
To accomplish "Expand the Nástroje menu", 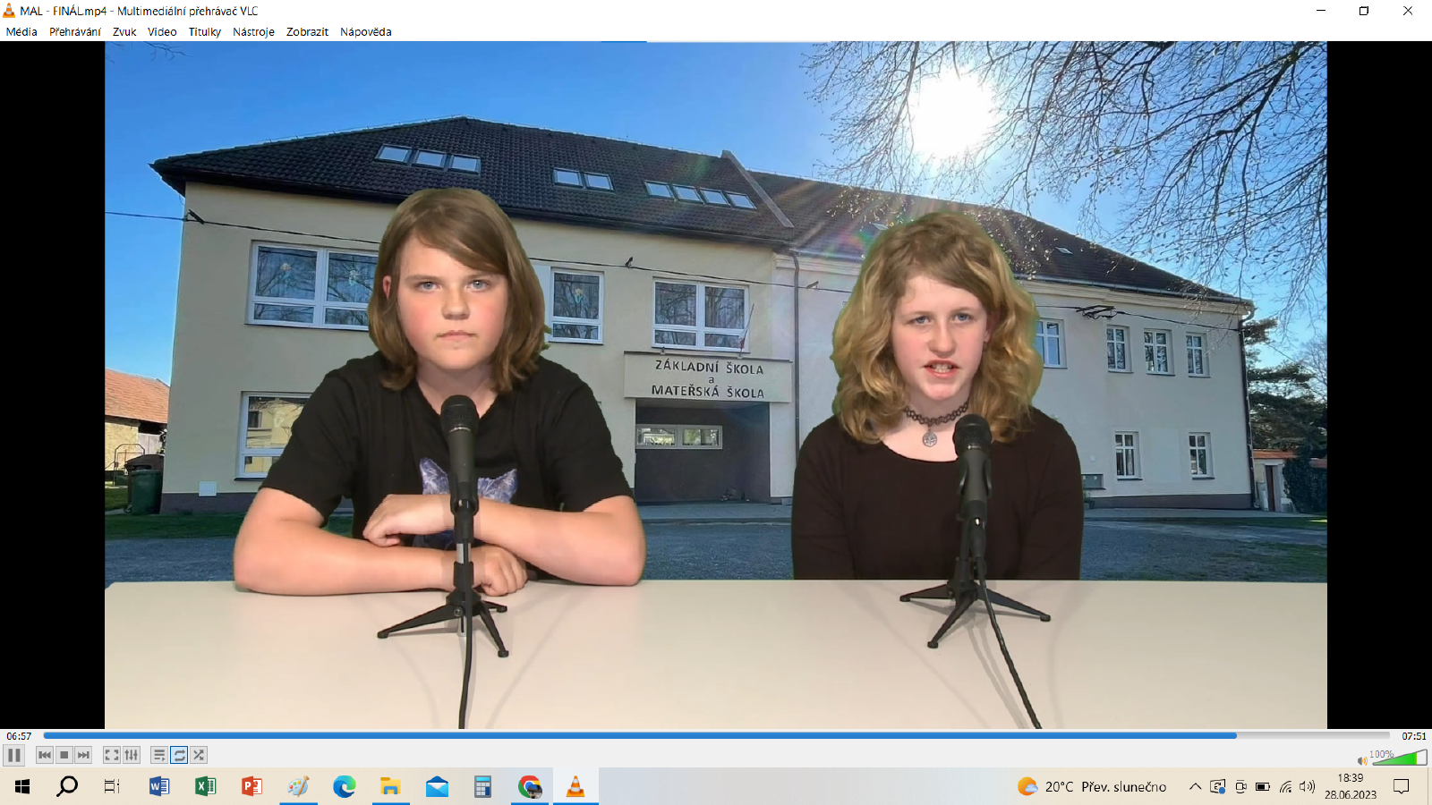I will point(253,32).
